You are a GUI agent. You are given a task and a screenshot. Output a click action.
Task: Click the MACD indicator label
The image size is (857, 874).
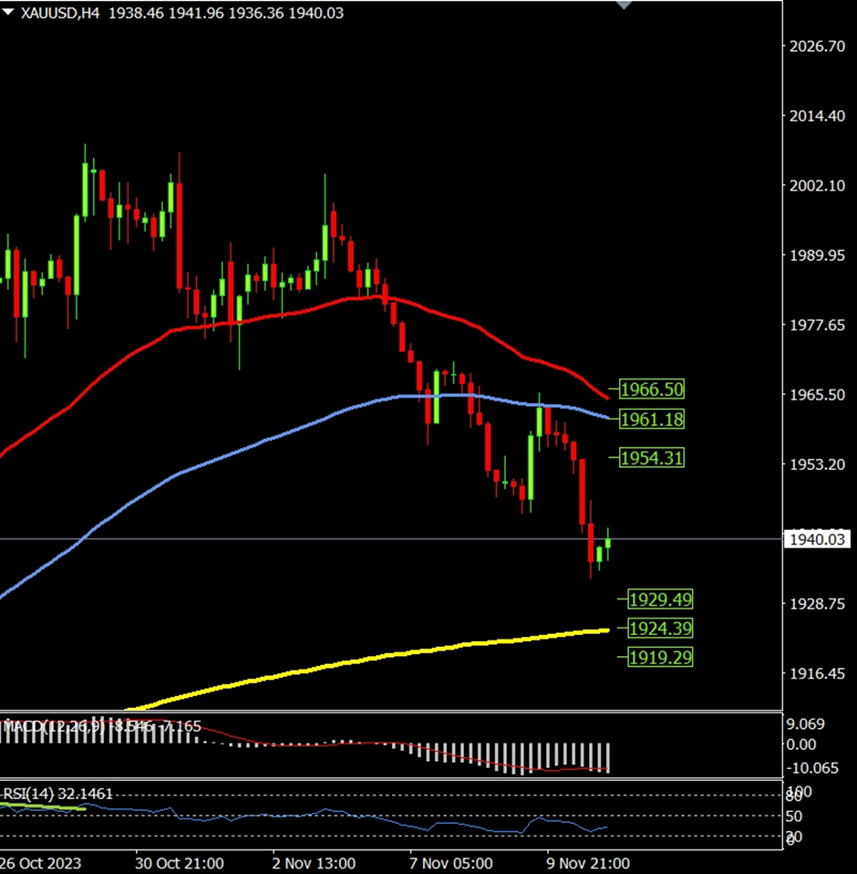pos(55,726)
